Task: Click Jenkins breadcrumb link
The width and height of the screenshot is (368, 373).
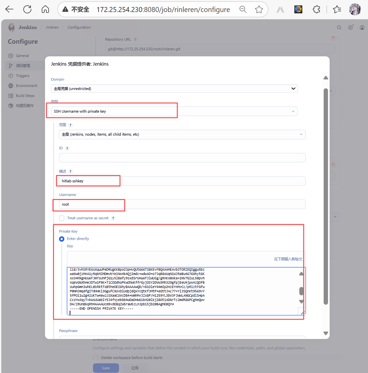Action: click(28, 27)
